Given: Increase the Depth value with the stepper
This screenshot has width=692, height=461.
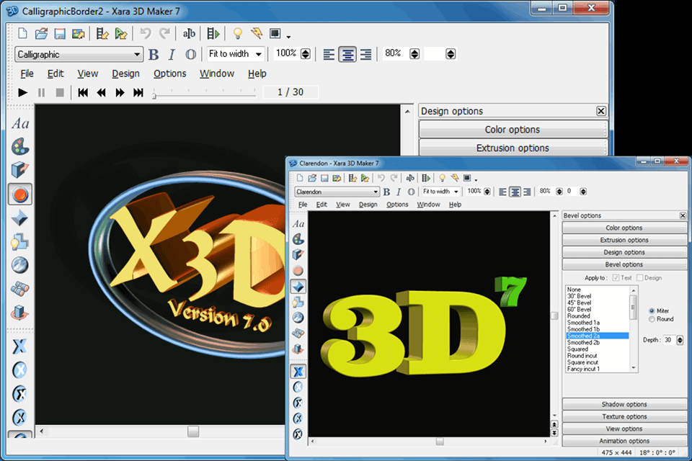Looking at the screenshot, I should pyautogui.click(x=680, y=337).
